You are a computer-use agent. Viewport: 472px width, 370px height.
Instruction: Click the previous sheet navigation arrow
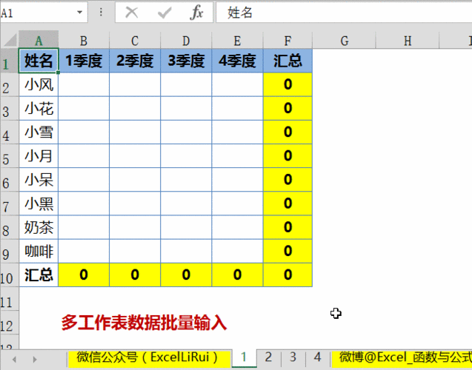click(x=14, y=359)
